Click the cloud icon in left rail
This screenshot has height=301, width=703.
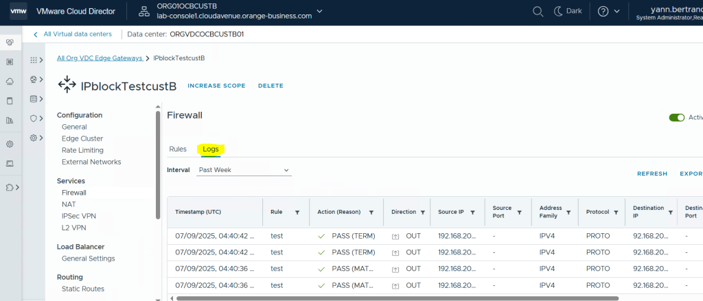tap(10, 82)
